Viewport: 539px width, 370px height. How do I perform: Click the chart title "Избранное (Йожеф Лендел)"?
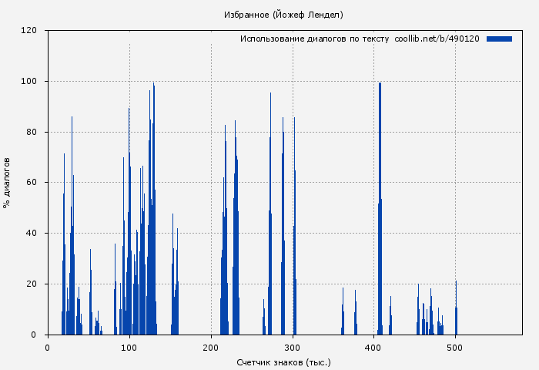283,15
